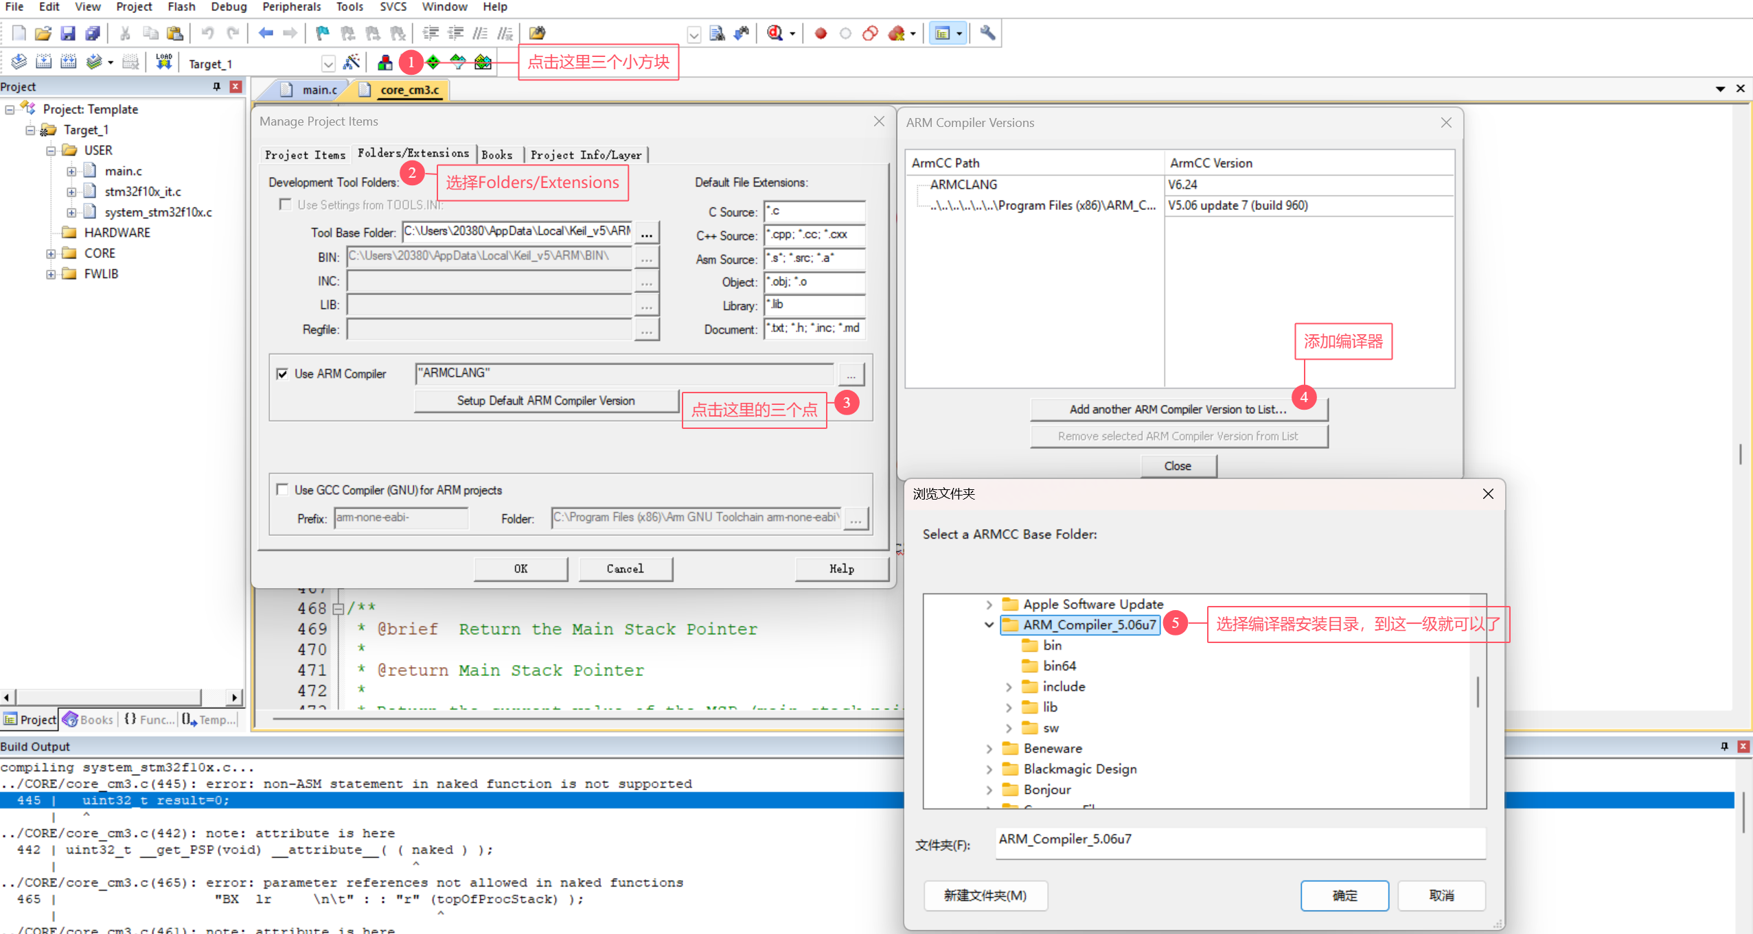Uncheck Use ARM Compiler checkbox

tap(282, 374)
